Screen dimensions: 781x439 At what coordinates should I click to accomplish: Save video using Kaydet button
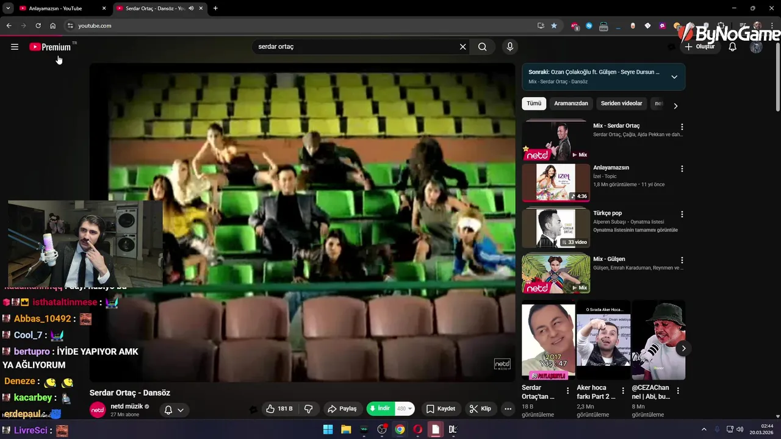point(441,409)
